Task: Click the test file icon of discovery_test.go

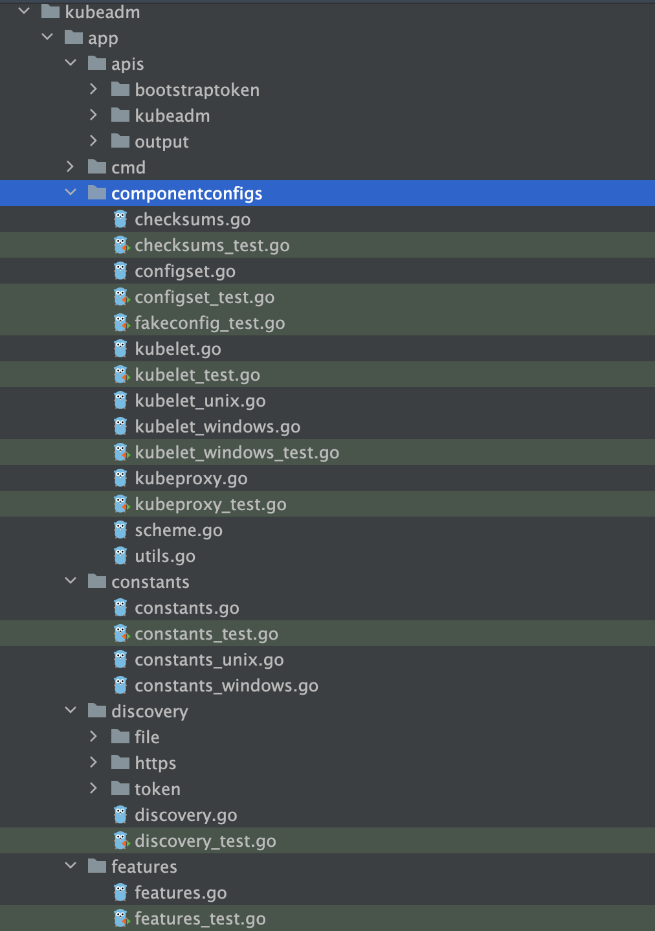Action: [x=121, y=841]
